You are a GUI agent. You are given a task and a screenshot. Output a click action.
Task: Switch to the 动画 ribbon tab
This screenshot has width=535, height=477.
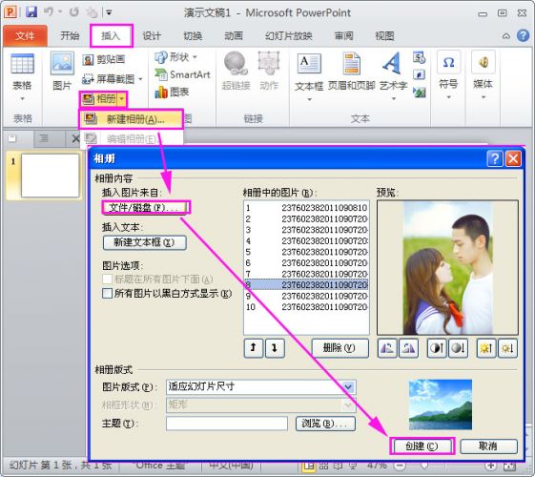click(x=234, y=35)
